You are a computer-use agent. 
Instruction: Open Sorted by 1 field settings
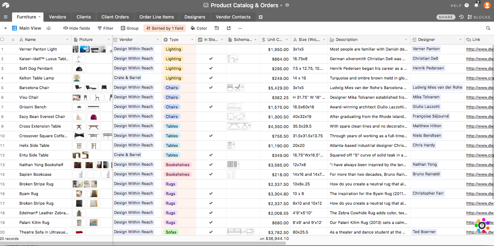[x=164, y=28]
